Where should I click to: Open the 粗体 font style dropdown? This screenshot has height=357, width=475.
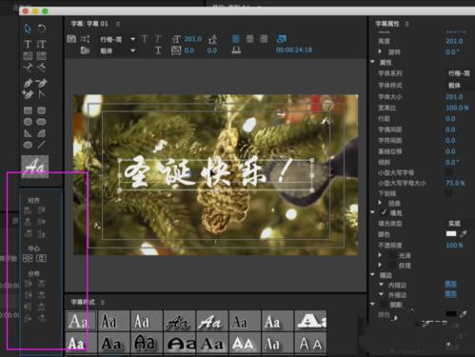pyautogui.click(x=117, y=50)
